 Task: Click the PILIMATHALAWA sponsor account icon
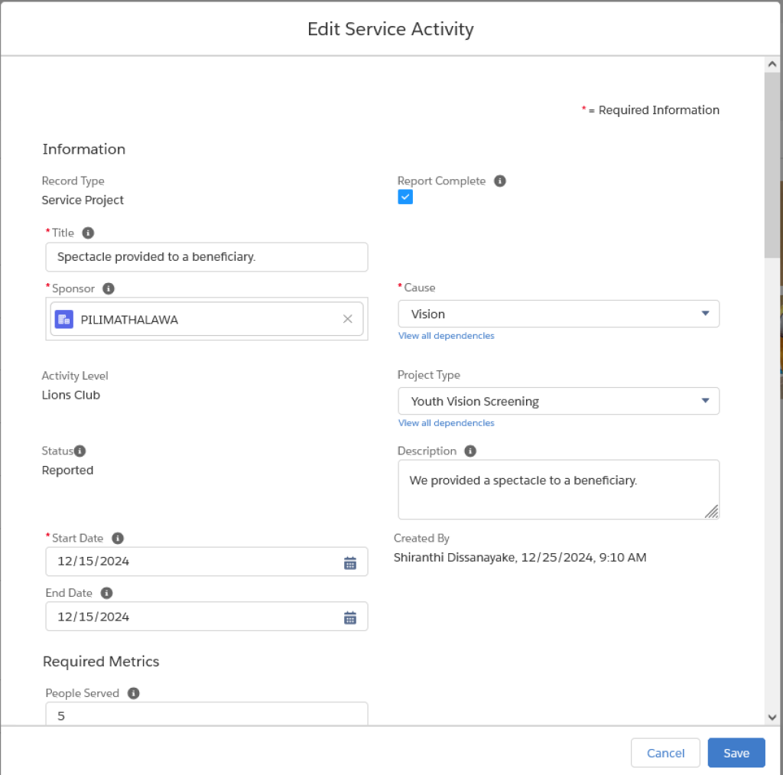[64, 319]
